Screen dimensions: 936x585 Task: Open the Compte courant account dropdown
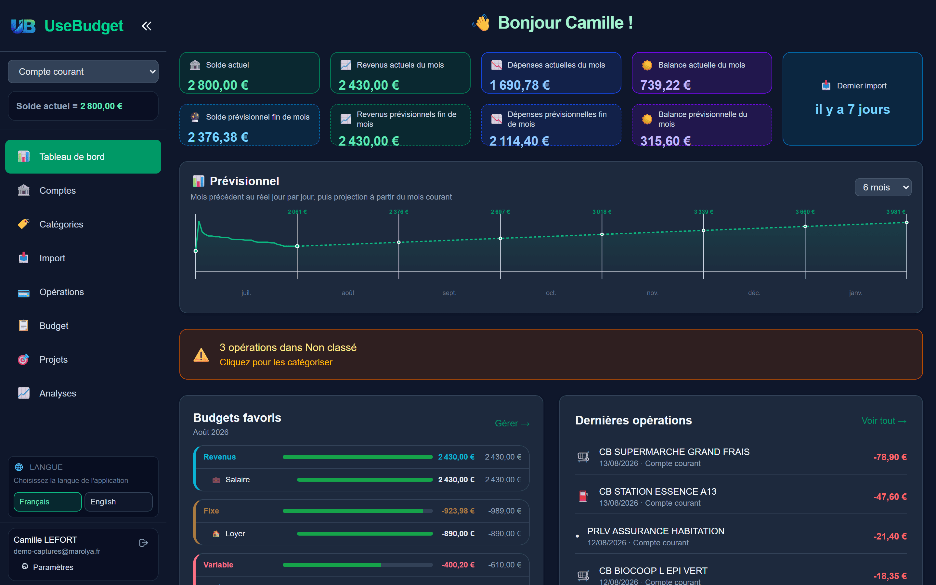(83, 71)
